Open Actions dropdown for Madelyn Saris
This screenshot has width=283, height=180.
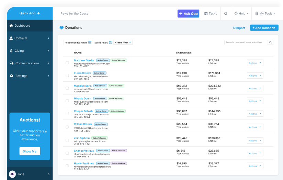[x=255, y=88]
